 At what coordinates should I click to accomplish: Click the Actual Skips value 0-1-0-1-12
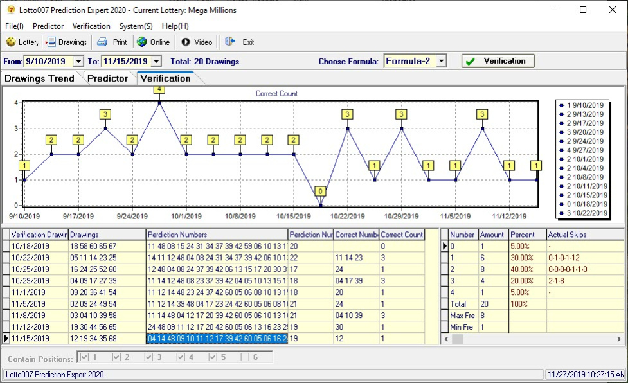tap(564, 258)
